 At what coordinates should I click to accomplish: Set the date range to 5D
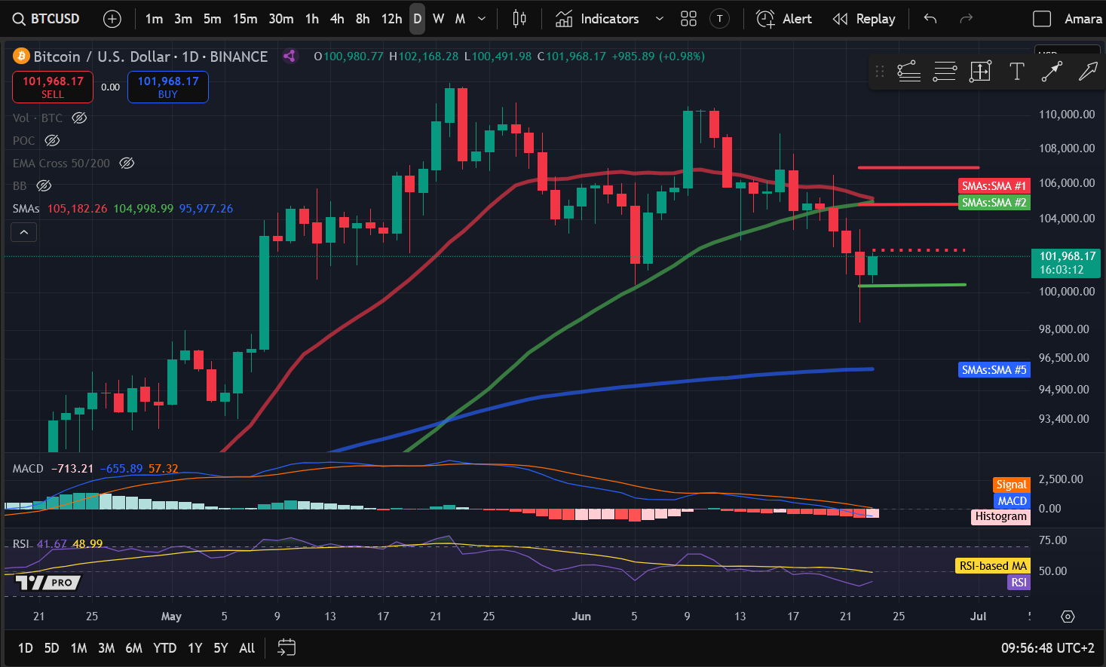coord(51,647)
